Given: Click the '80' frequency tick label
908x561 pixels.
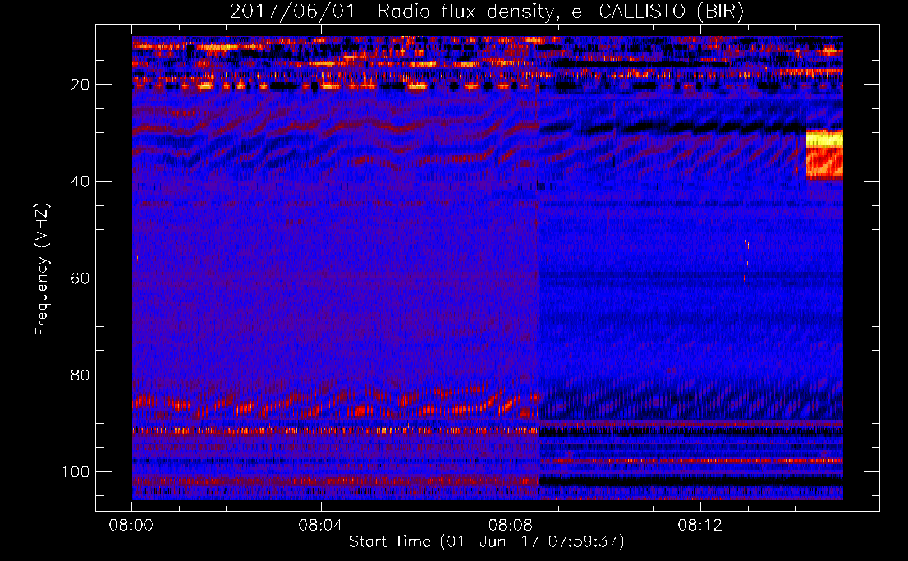Looking at the screenshot, I should (80, 375).
